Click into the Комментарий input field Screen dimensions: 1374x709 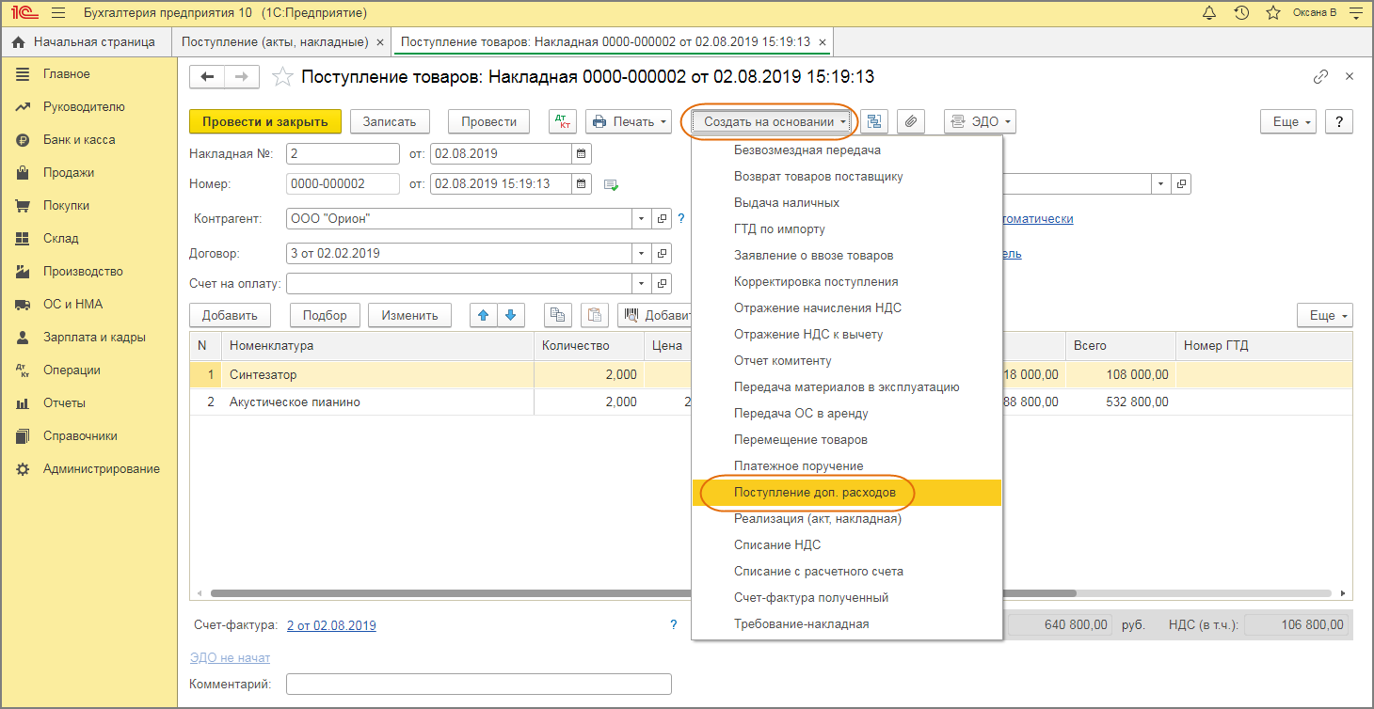click(478, 684)
